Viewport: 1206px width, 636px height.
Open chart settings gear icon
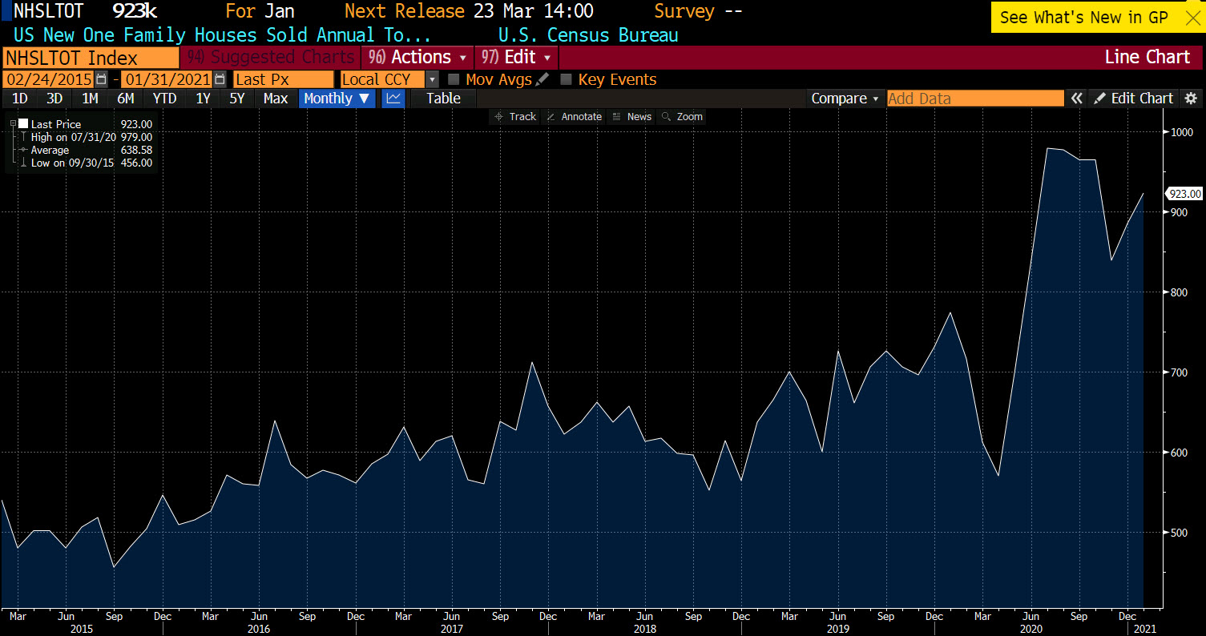click(x=1191, y=99)
